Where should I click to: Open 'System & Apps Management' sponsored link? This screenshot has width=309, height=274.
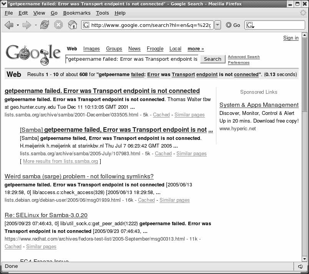259,105
